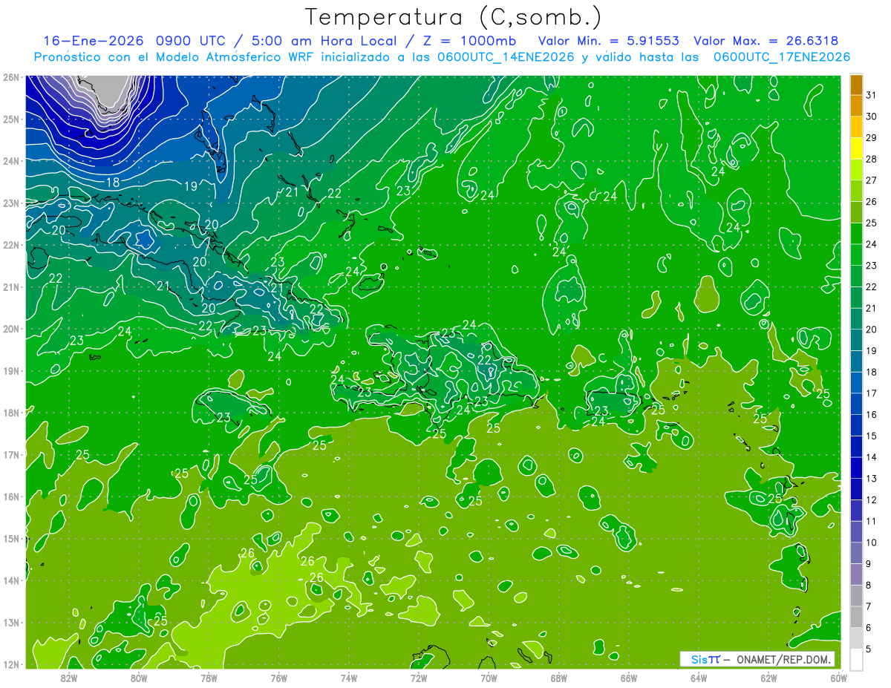Click the 78W longitude axis label

click(209, 678)
